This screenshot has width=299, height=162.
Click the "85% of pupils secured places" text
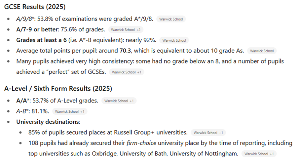click(68, 132)
